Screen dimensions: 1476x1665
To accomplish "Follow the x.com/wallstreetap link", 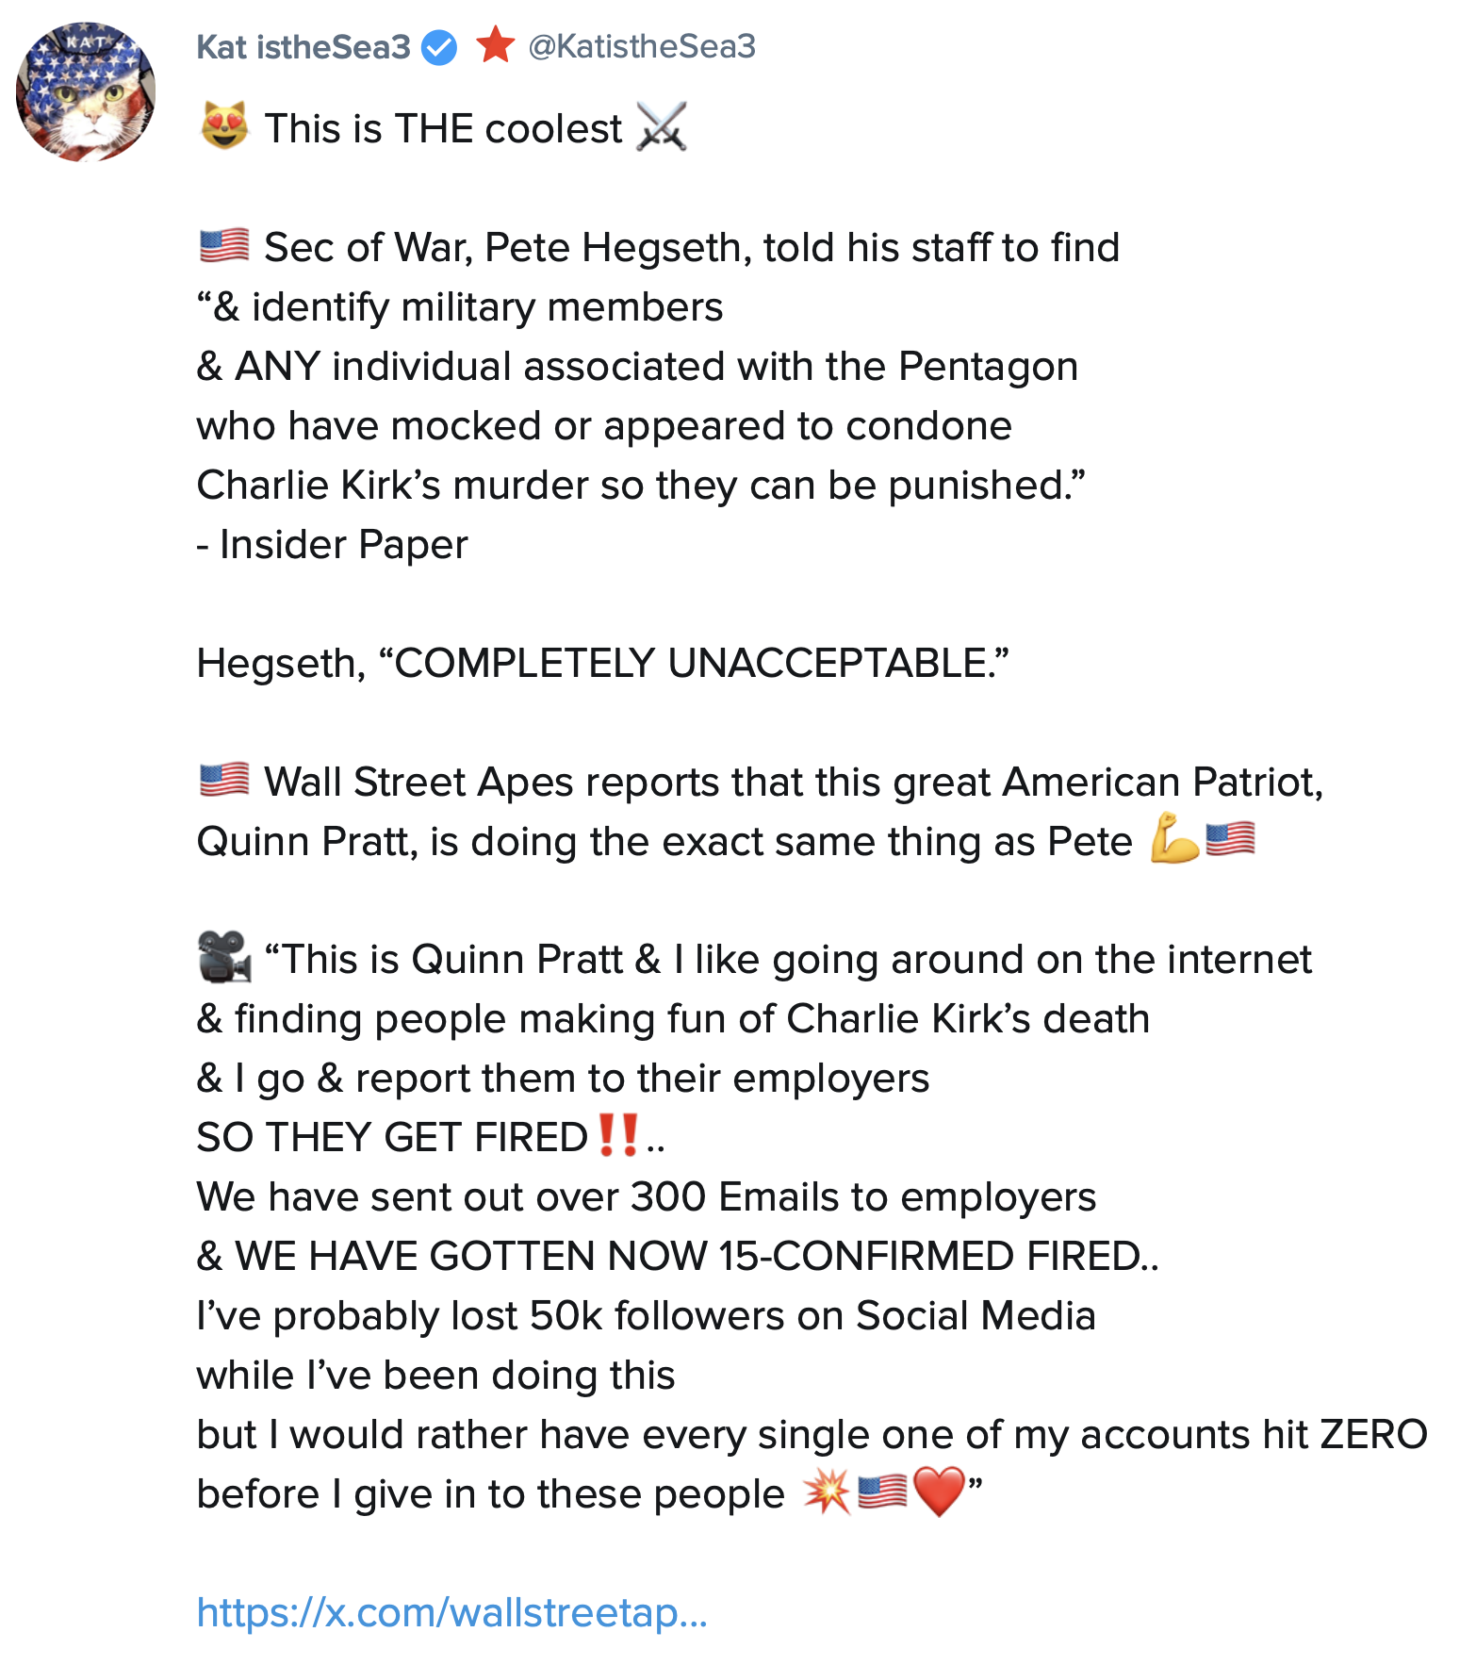I will coord(451,1612).
